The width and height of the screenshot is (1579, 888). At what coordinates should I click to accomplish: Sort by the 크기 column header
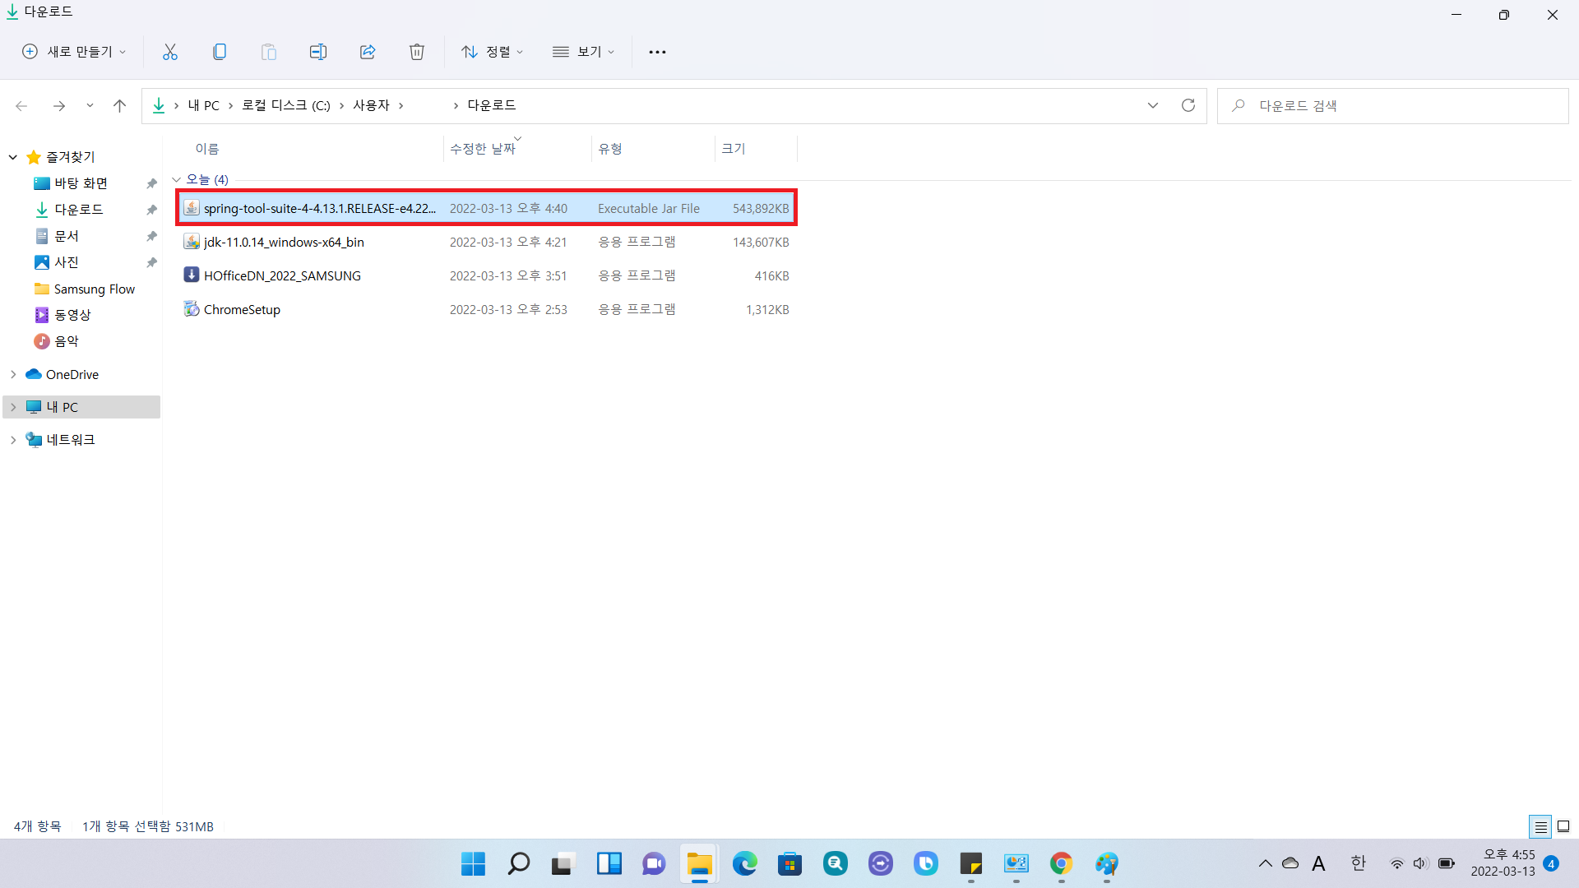coord(733,149)
